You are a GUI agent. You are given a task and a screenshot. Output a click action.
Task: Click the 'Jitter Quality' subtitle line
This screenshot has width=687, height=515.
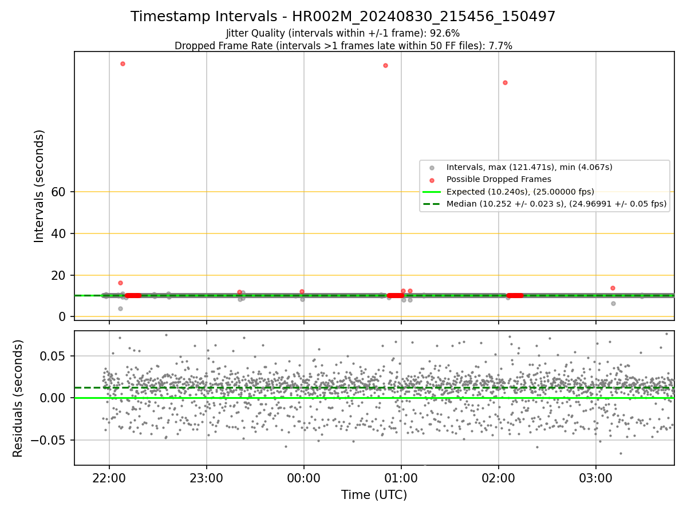pos(343,33)
